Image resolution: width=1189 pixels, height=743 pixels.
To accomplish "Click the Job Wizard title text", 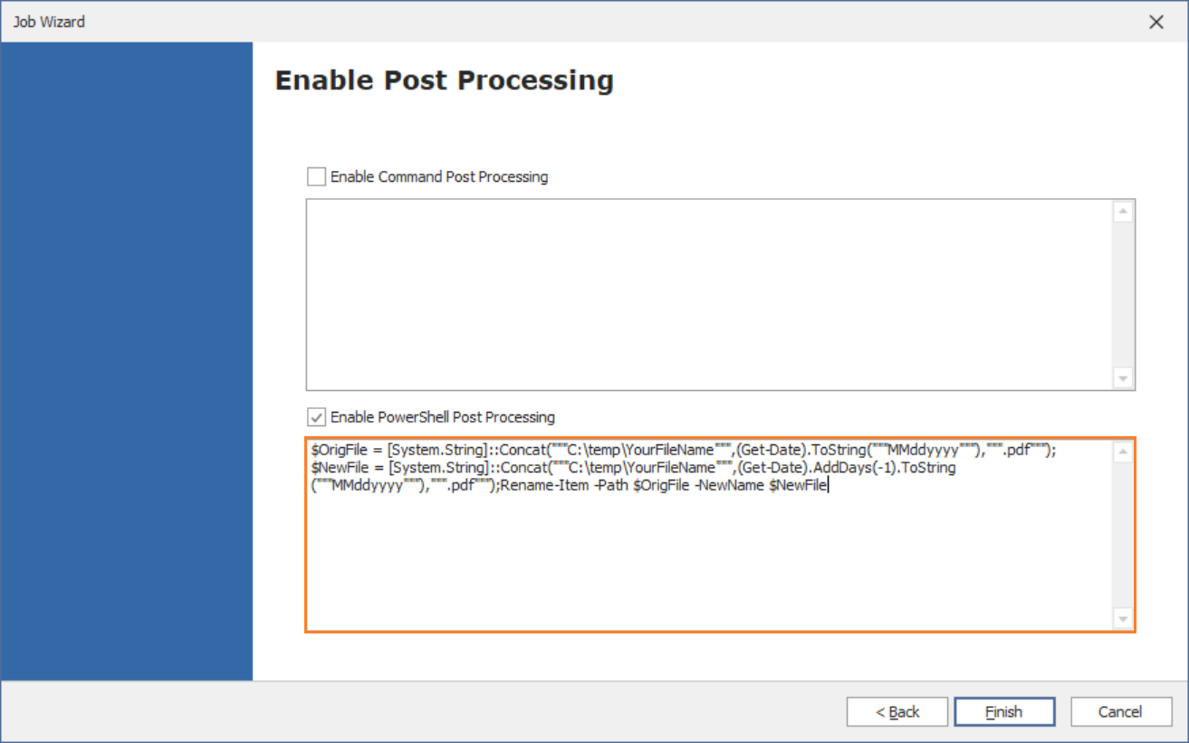I will (x=49, y=22).
